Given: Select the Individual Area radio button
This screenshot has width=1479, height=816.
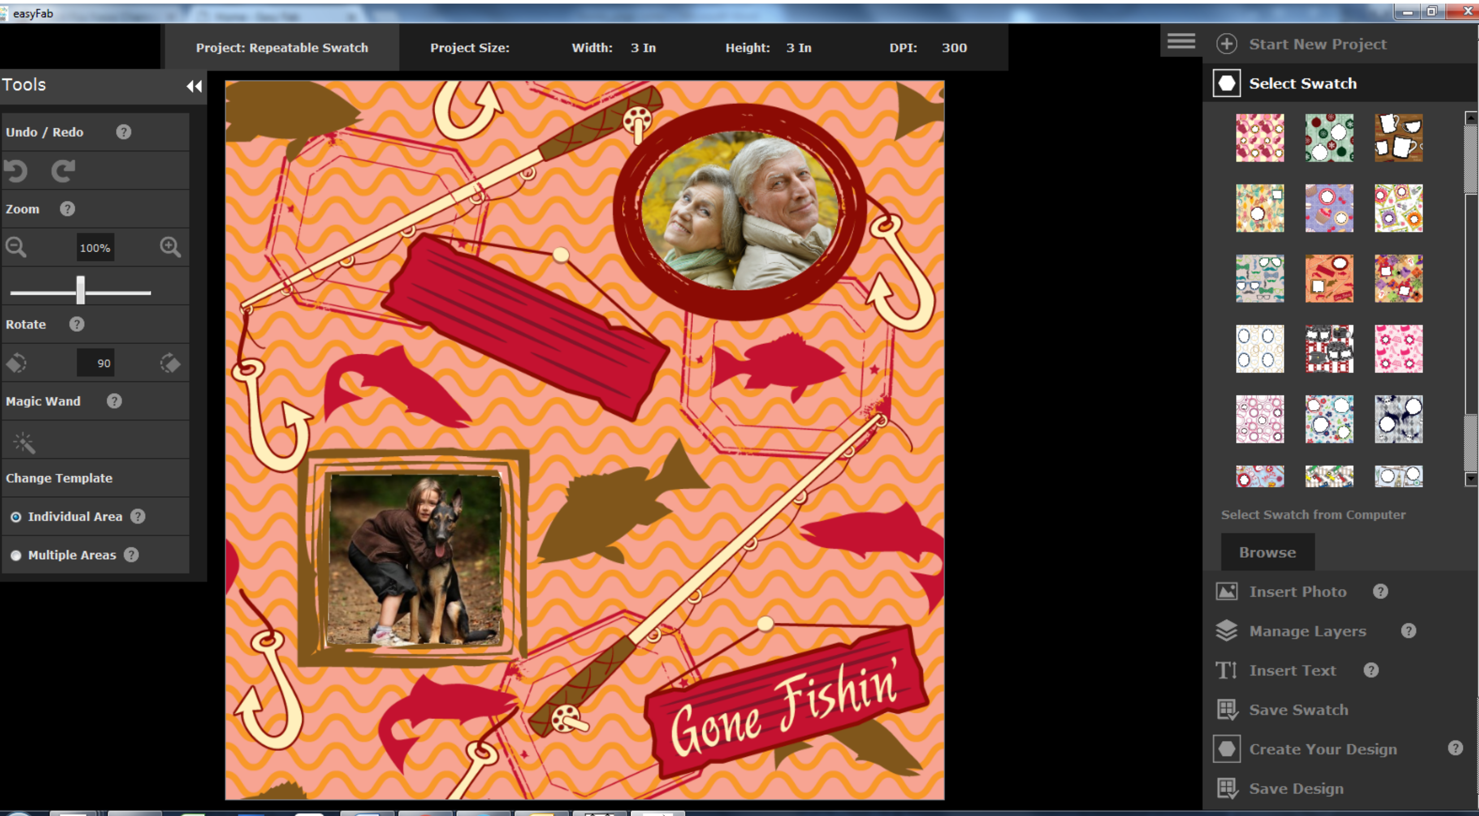Looking at the screenshot, I should (16, 517).
